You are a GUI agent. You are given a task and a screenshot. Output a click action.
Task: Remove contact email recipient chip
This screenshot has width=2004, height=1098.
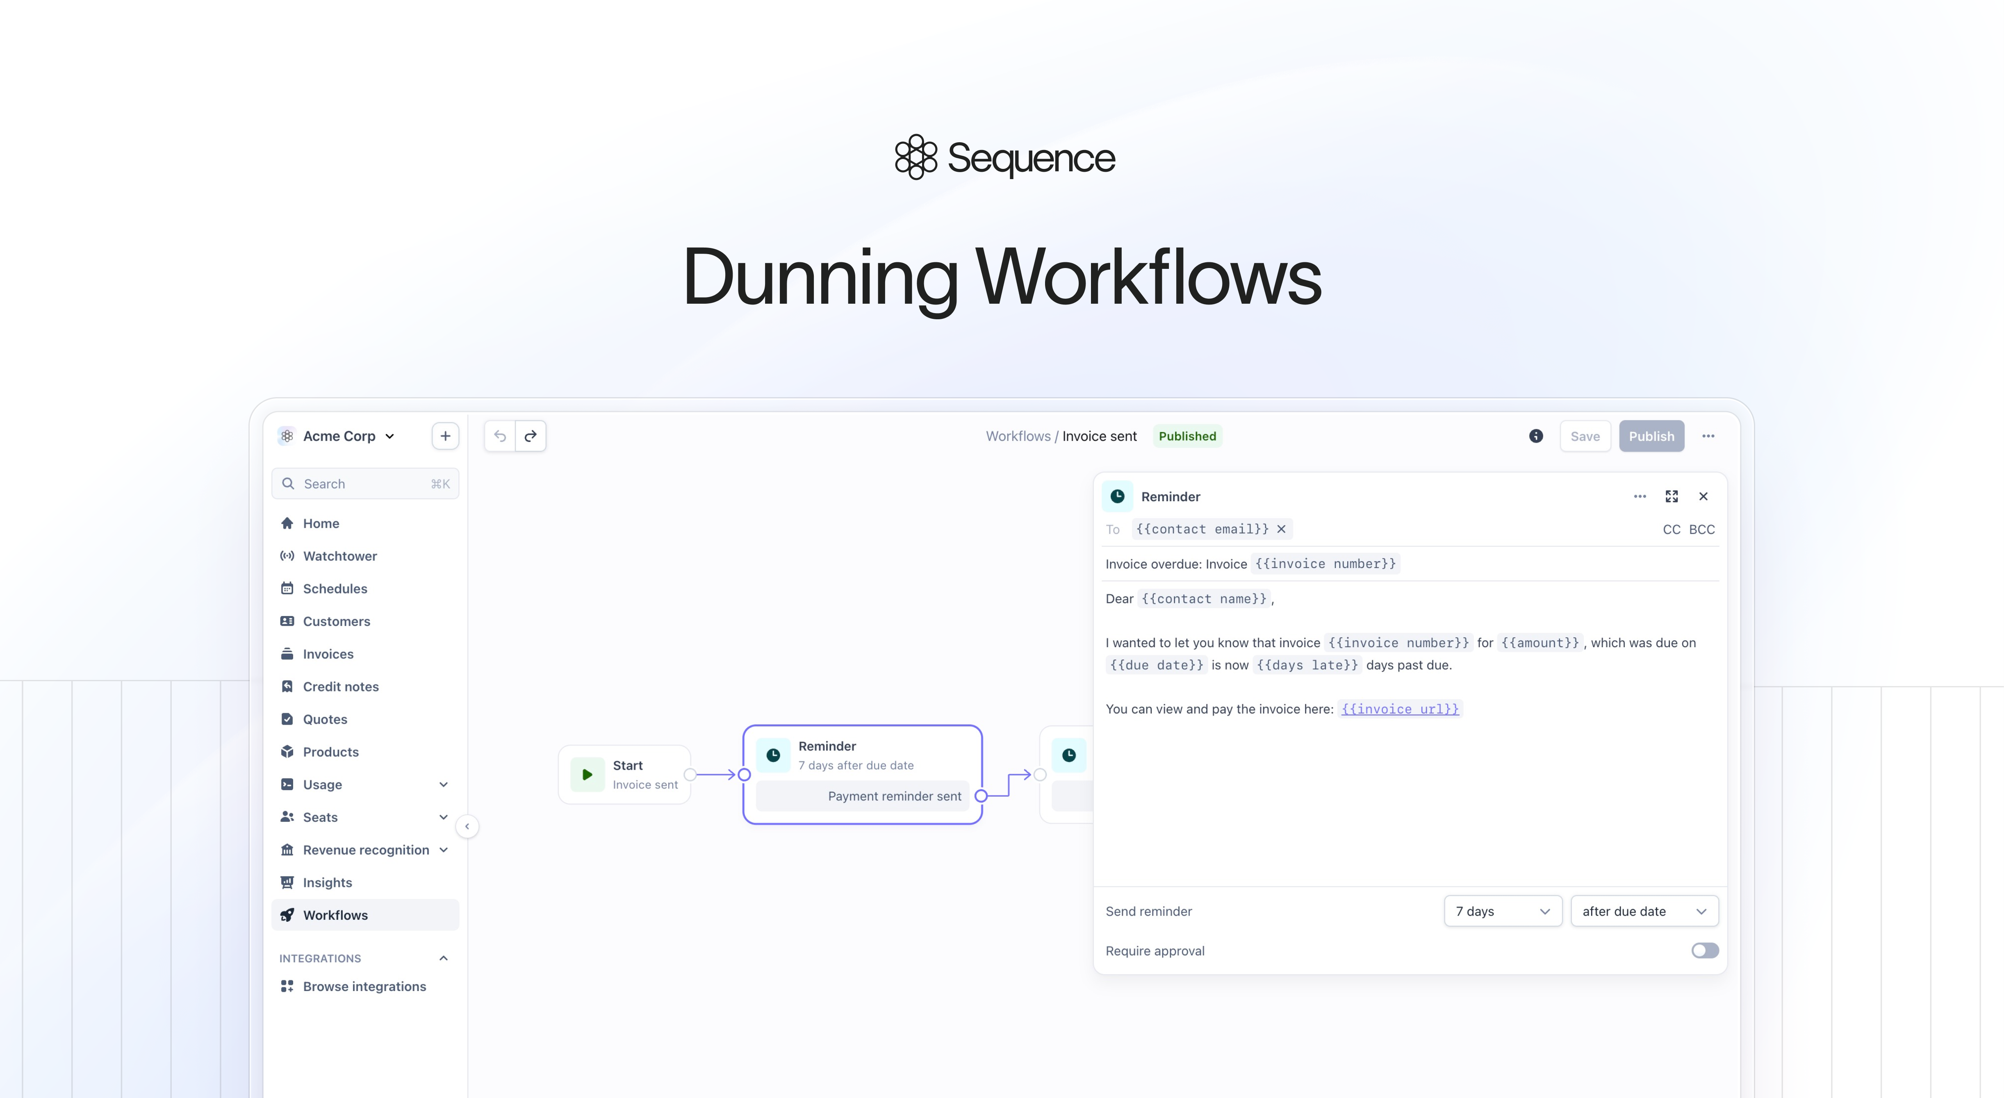[x=1281, y=529]
